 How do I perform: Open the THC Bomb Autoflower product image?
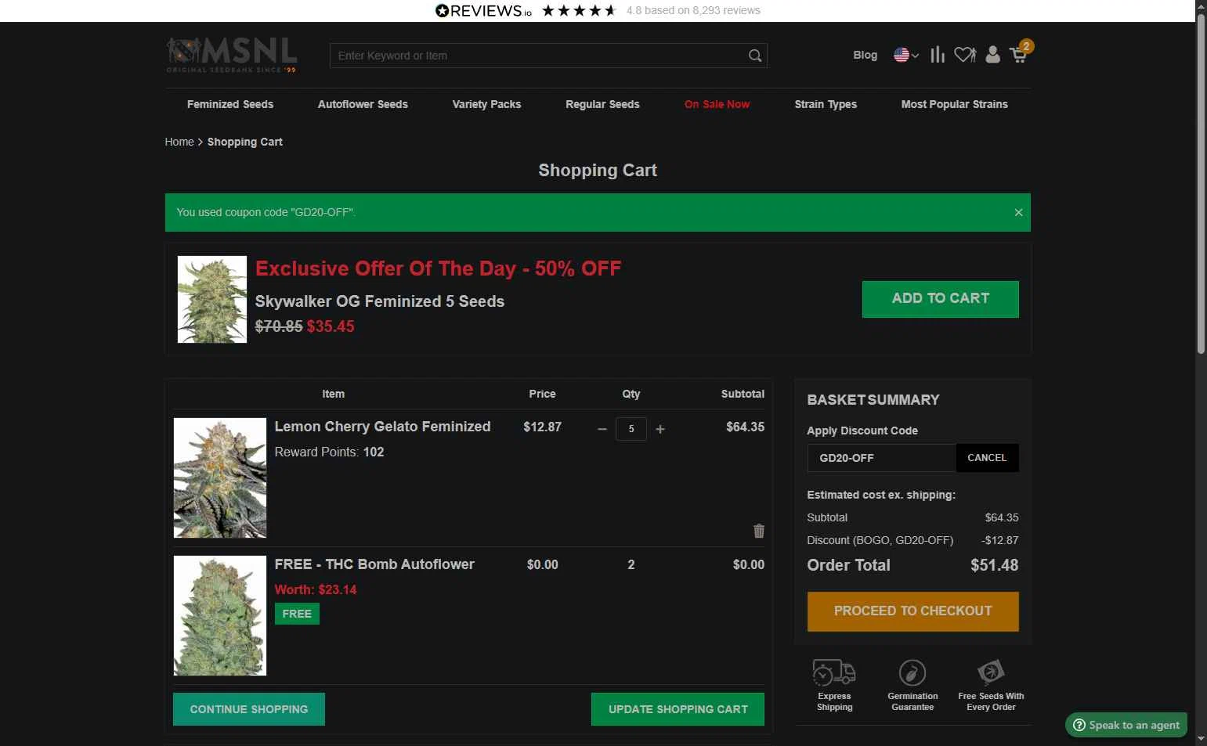coord(220,615)
